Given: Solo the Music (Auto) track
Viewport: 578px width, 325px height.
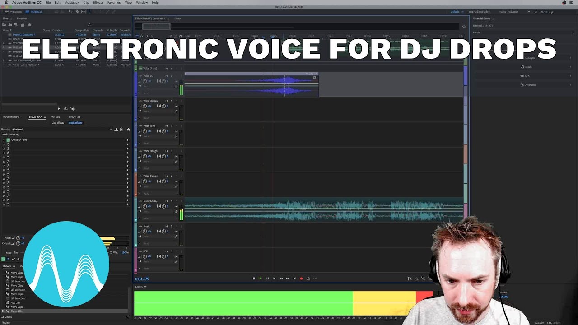Looking at the screenshot, I should pos(171,201).
